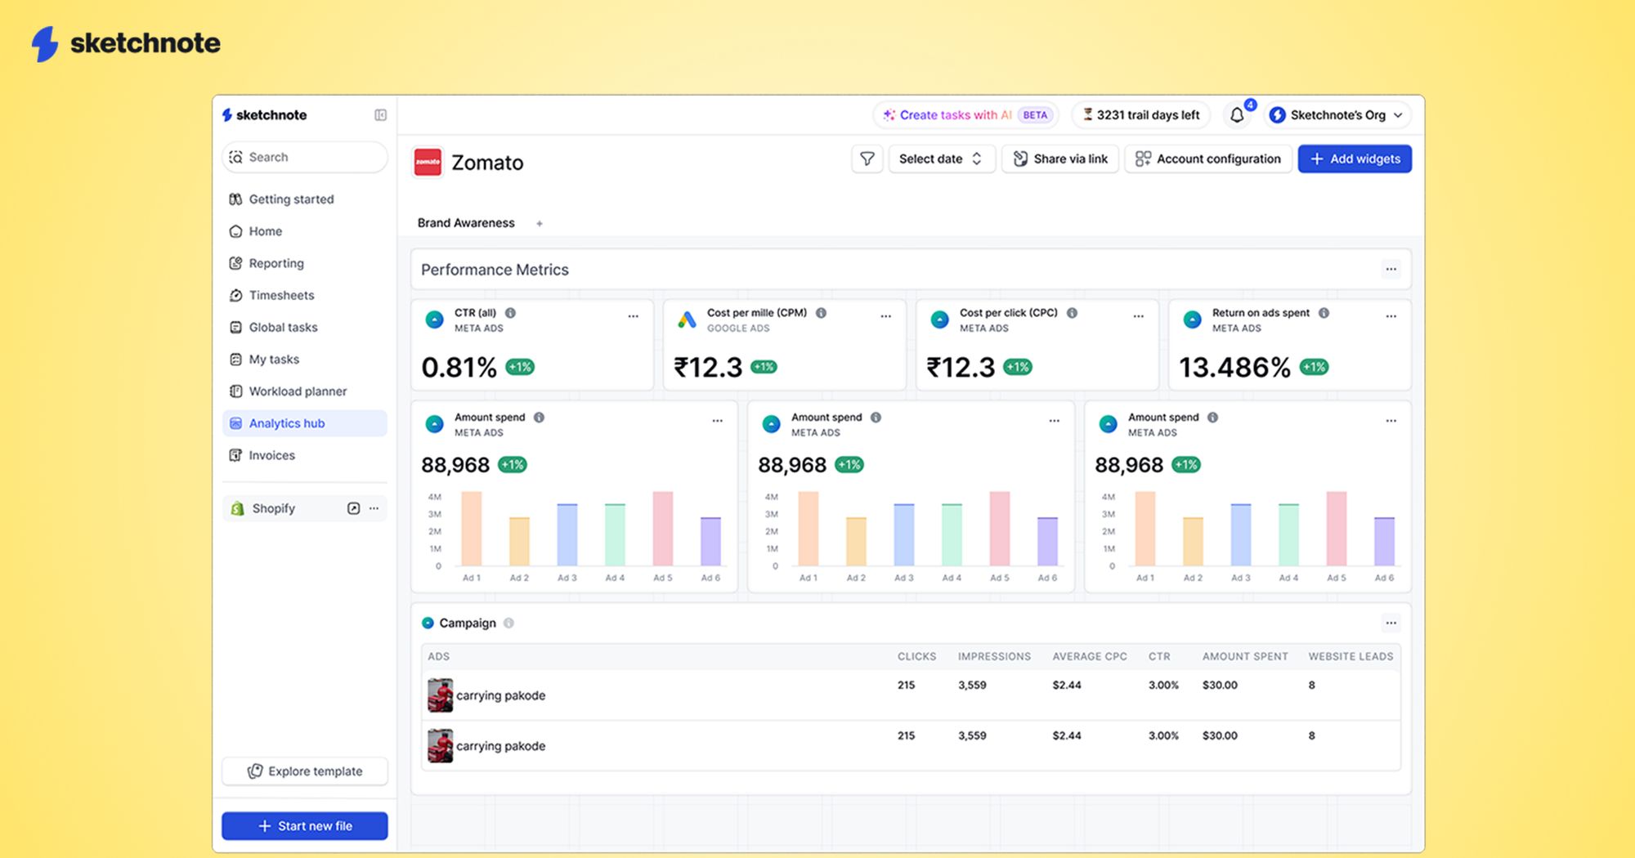Focus the Search field
This screenshot has width=1635, height=858.
click(304, 157)
